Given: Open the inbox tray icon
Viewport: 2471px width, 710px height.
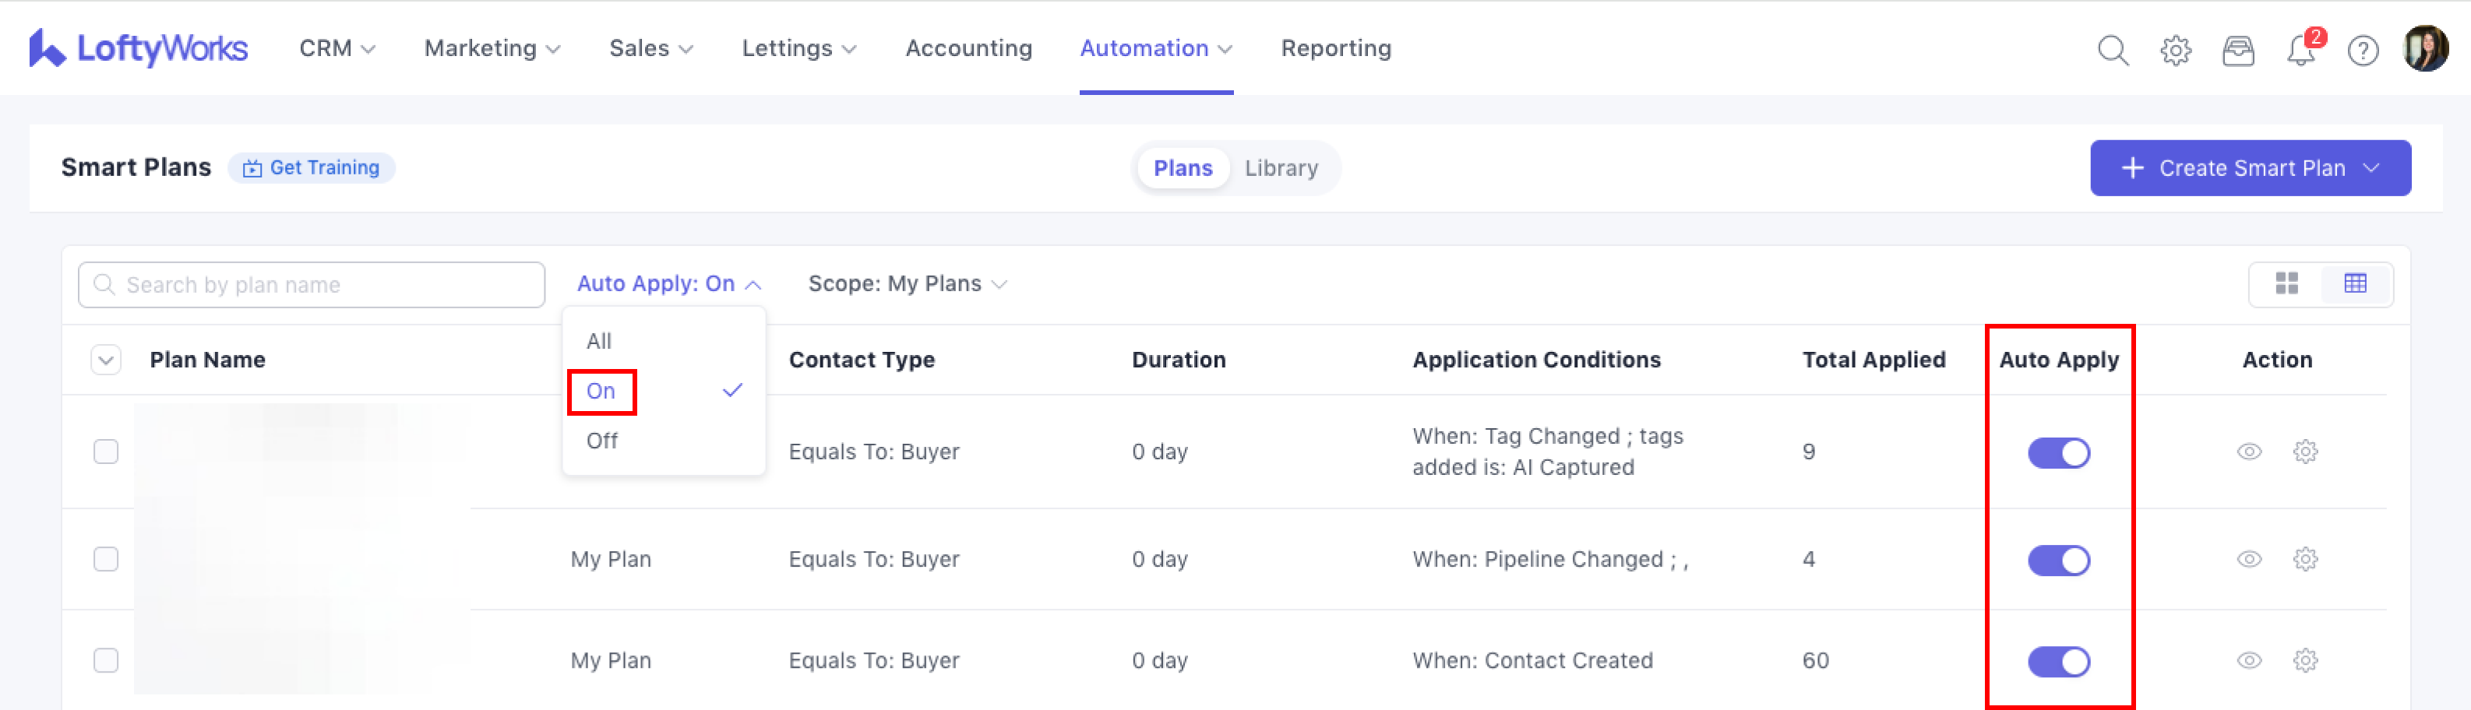Looking at the screenshot, I should click(2238, 50).
